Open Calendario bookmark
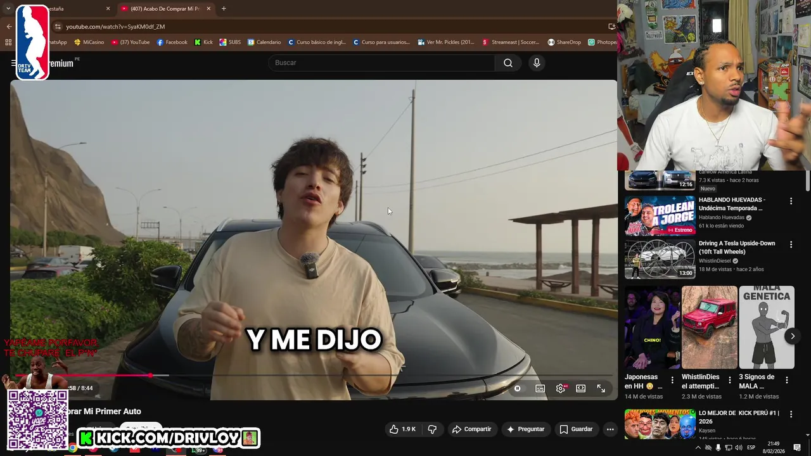Image resolution: width=811 pixels, height=456 pixels. coord(264,42)
